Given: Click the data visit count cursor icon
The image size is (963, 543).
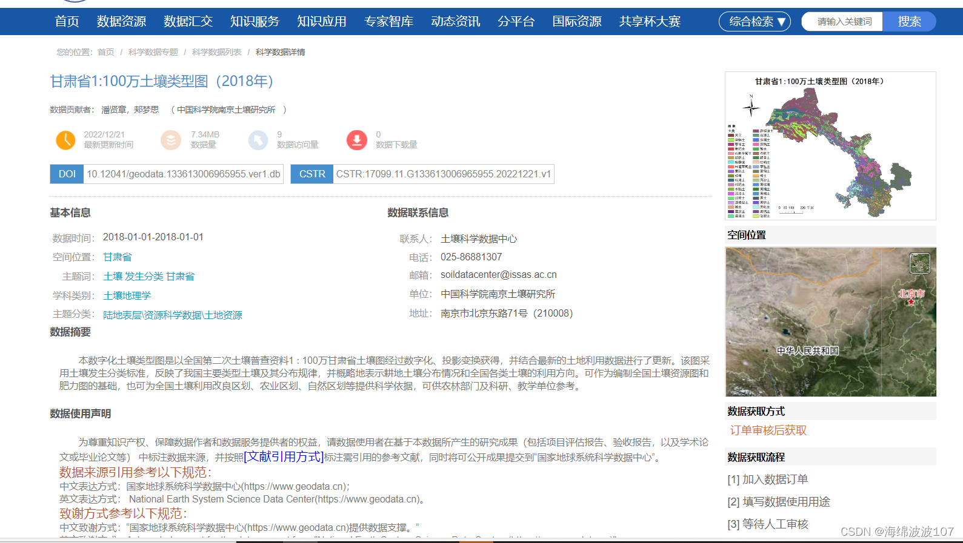Looking at the screenshot, I should coord(258,140).
